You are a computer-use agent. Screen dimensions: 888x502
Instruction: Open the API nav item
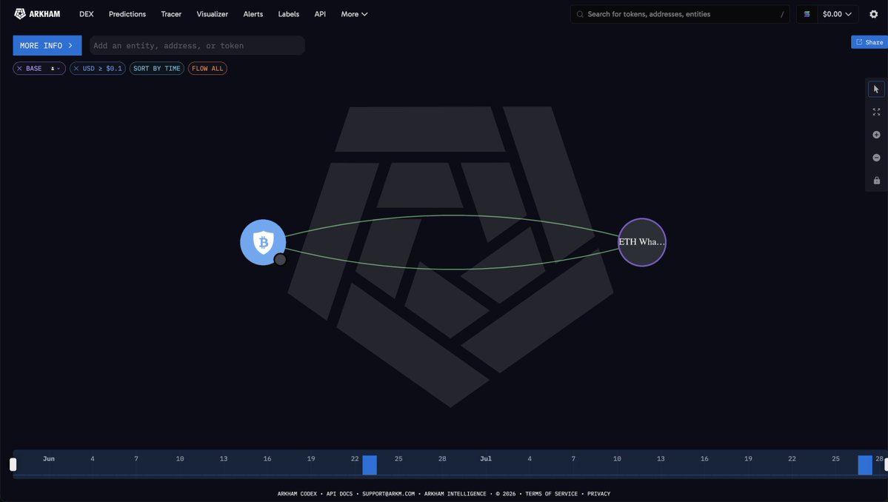click(x=320, y=14)
